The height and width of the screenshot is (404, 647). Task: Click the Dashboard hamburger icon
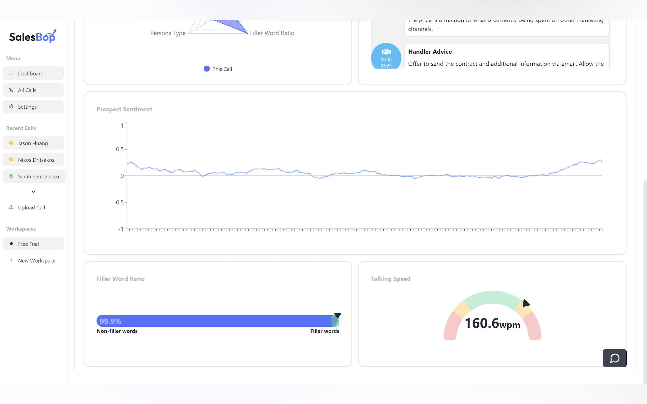click(11, 73)
